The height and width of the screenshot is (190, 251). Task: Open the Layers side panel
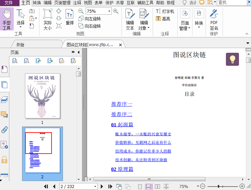coord(4,100)
